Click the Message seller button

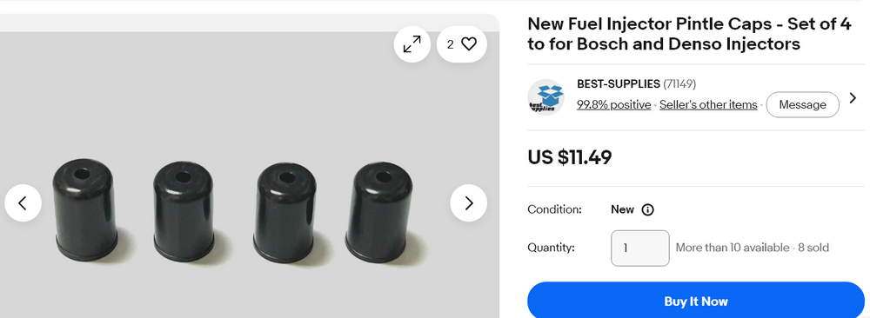802,105
